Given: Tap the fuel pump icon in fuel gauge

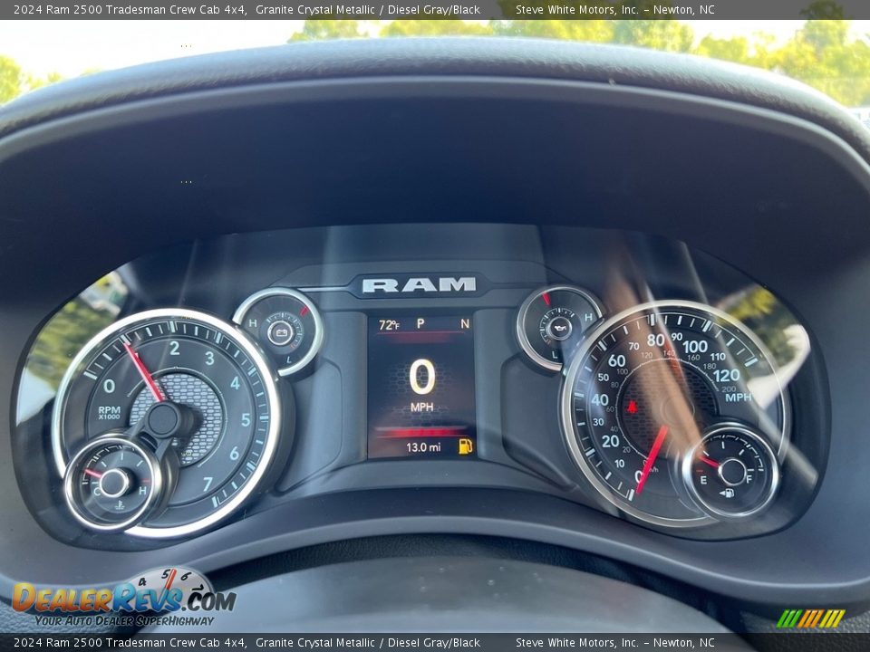Looking at the screenshot, I should click(727, 493).
